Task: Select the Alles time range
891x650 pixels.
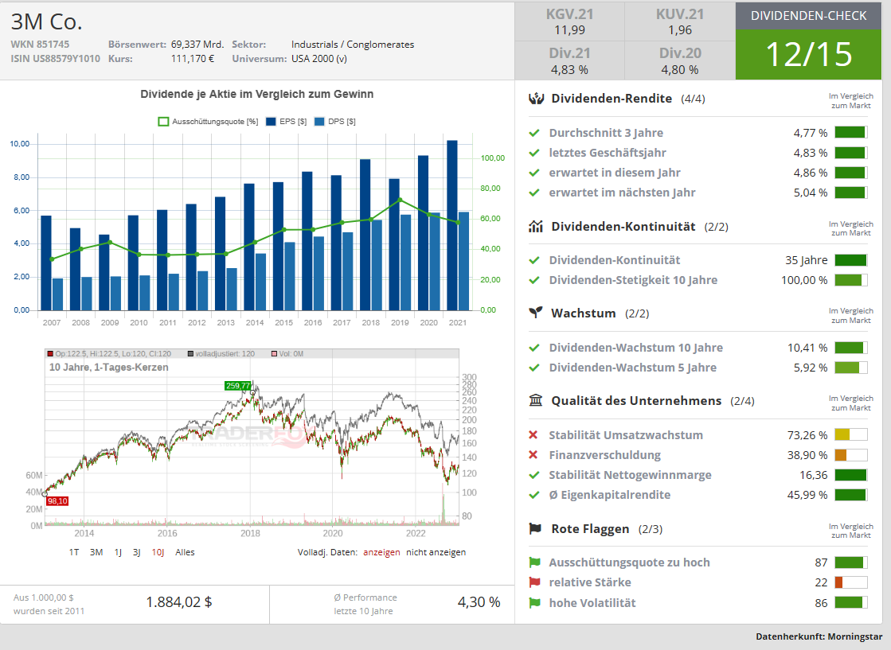Action: [185, 552]
